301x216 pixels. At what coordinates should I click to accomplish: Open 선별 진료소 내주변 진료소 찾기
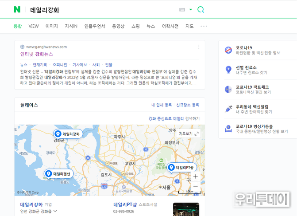251,70
